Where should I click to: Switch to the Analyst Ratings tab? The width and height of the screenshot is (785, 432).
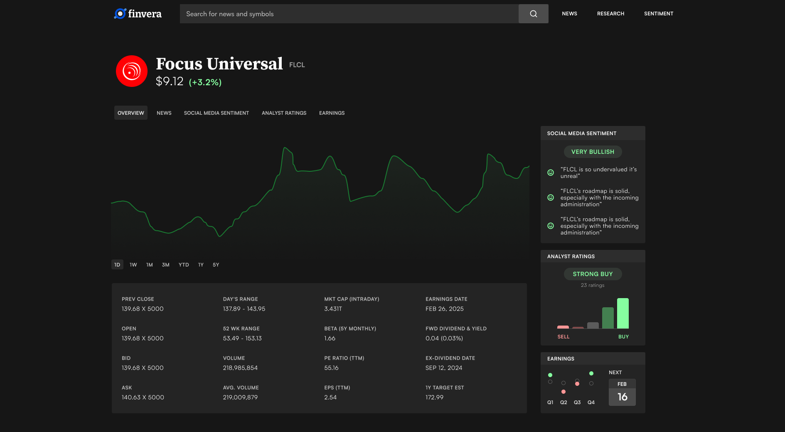coord(284,113)
